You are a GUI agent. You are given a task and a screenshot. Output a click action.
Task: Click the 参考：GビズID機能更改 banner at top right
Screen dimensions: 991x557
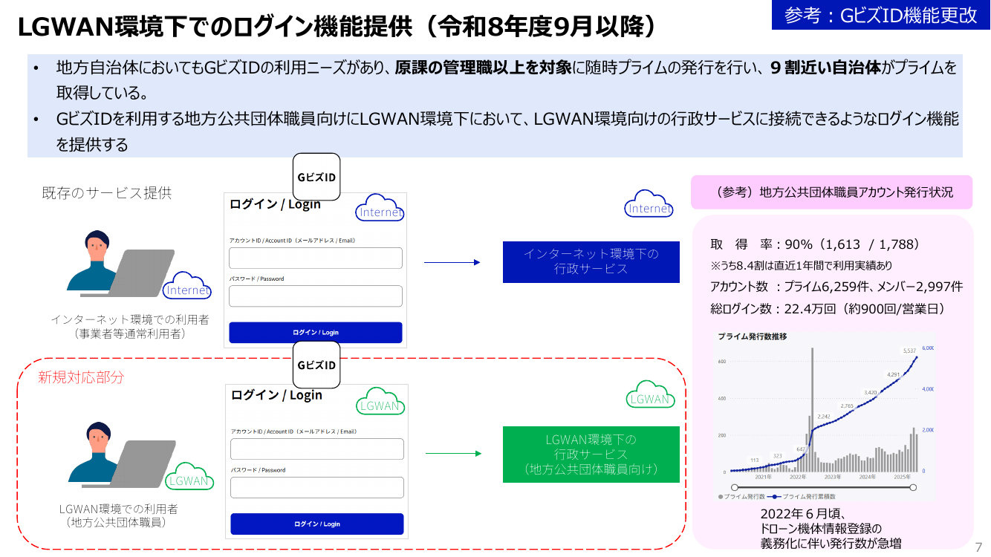click(881, 15)
